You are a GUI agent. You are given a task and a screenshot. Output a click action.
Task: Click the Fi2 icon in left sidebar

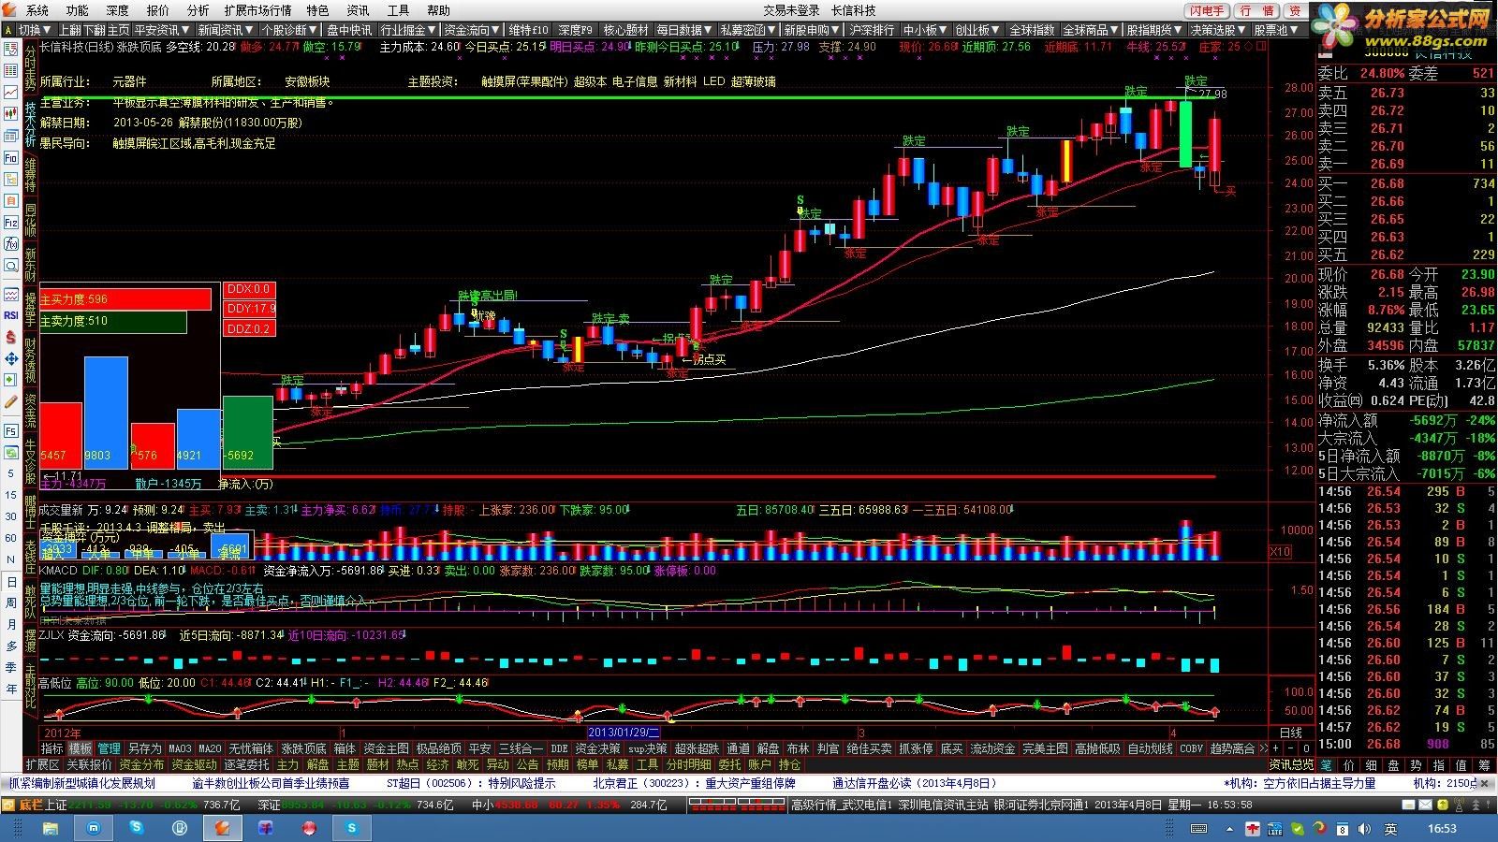[11, 223]
